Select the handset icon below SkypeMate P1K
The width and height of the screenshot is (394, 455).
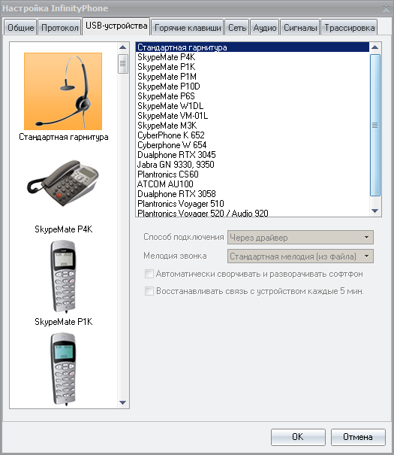63,369
